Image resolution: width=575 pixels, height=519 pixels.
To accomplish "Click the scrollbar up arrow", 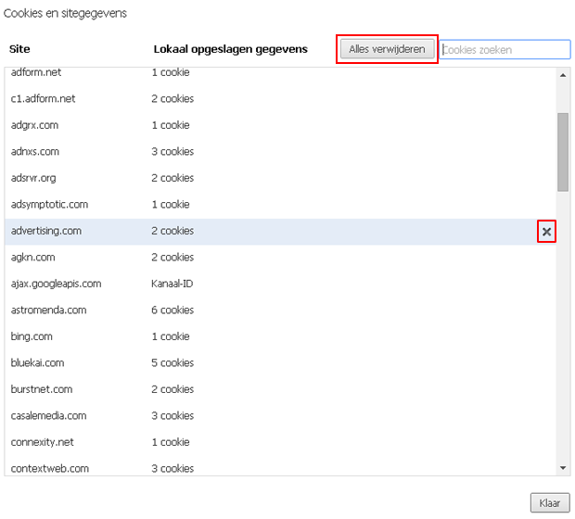I will point(563,75).
